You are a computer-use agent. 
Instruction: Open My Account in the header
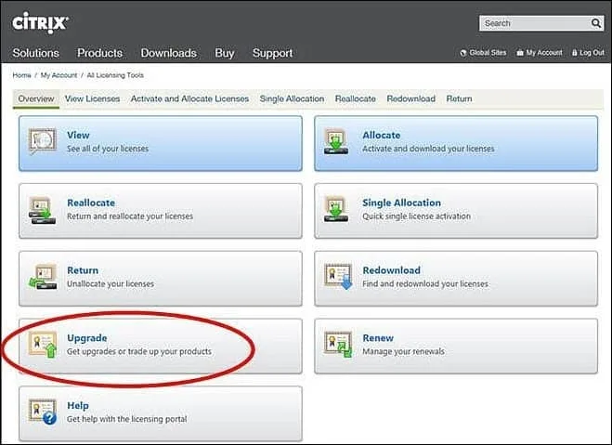pos(544,53)
